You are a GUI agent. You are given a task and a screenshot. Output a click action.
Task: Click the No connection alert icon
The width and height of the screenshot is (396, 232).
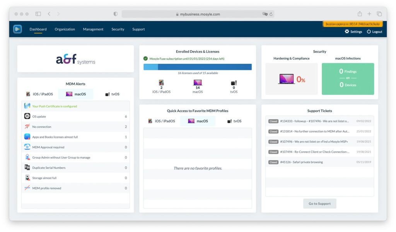[x=27, y=127]
